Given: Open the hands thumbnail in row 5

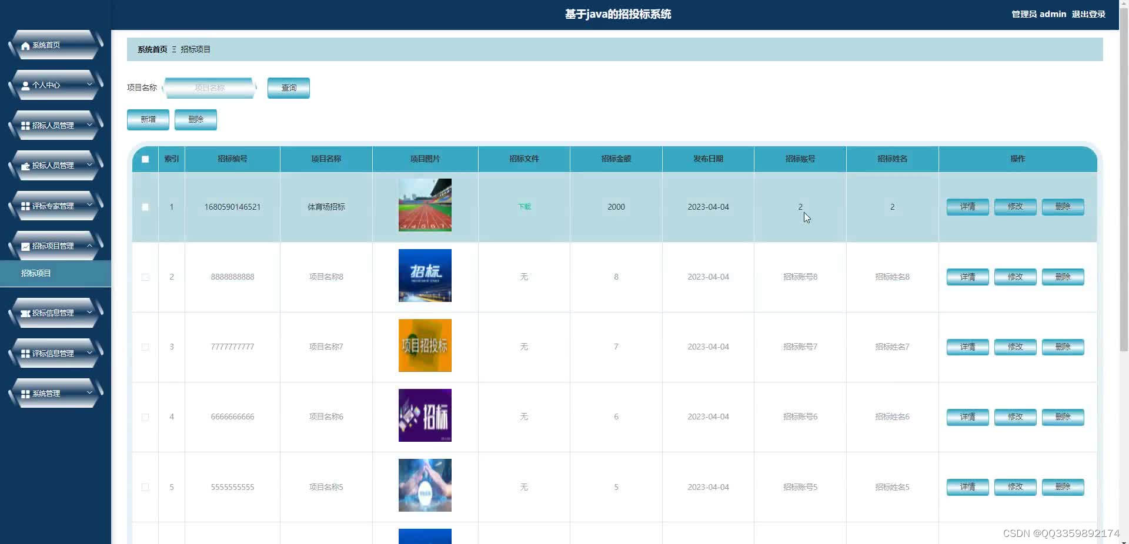Looking at the screenshot, I should coord(425,485).
